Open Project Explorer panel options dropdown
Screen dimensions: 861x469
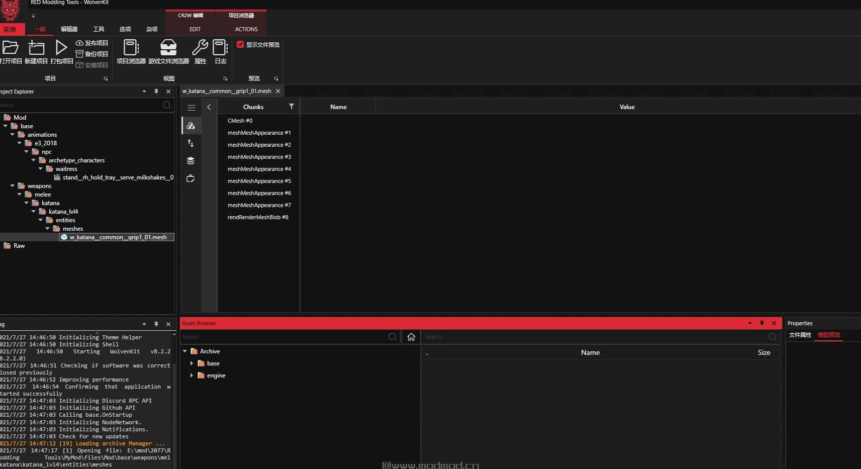tap(144, 91)
